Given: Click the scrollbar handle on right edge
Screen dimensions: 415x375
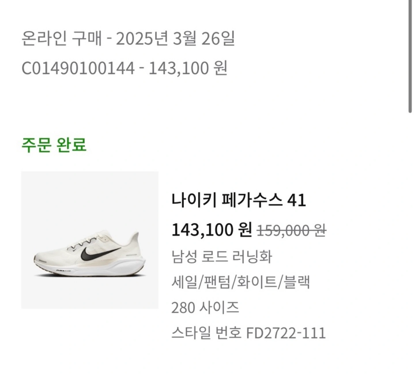Looking at the screenshot, I should point(410,56).
